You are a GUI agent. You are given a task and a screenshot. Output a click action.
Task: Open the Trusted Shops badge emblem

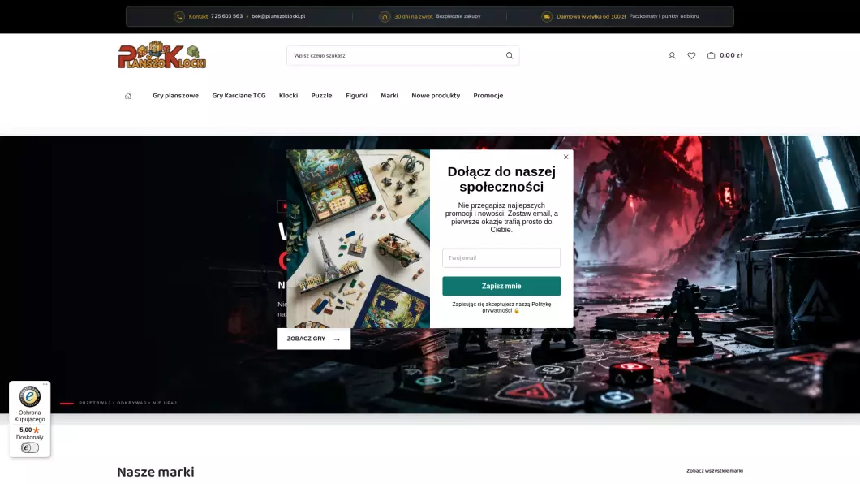click(30, 397)
